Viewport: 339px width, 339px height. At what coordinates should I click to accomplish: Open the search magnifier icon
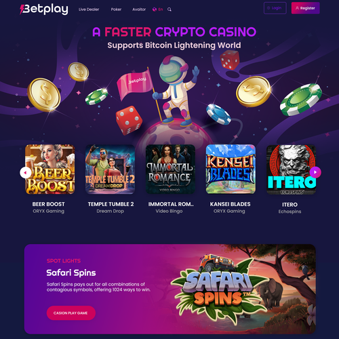[x=169, y=9]
